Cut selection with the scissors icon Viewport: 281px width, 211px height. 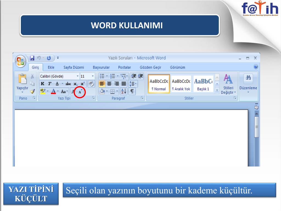pos(32,76)
